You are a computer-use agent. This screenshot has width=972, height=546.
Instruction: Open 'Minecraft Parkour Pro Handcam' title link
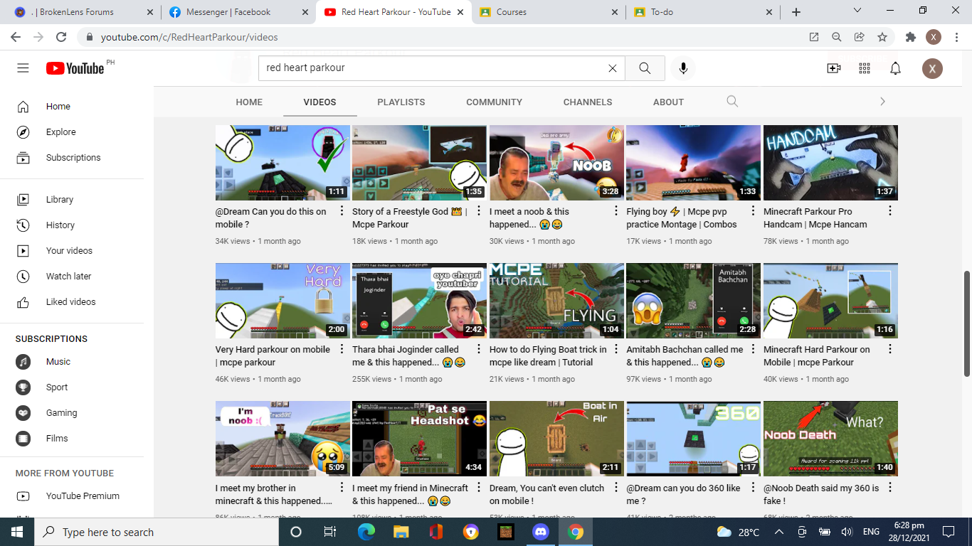pyautogui.click(x=815, y=218)
